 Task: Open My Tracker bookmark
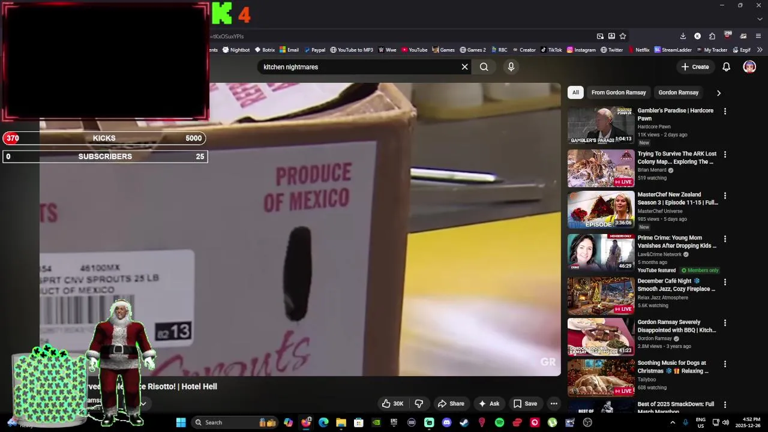[712, 50]
